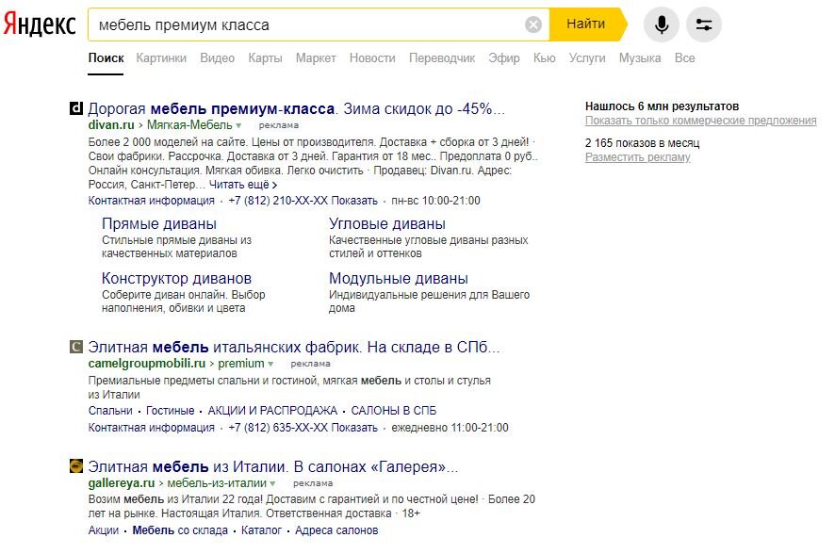Open the Угловые диваны sitelink
The height and width of the screenshot is (554, 835).
point(387,224)
